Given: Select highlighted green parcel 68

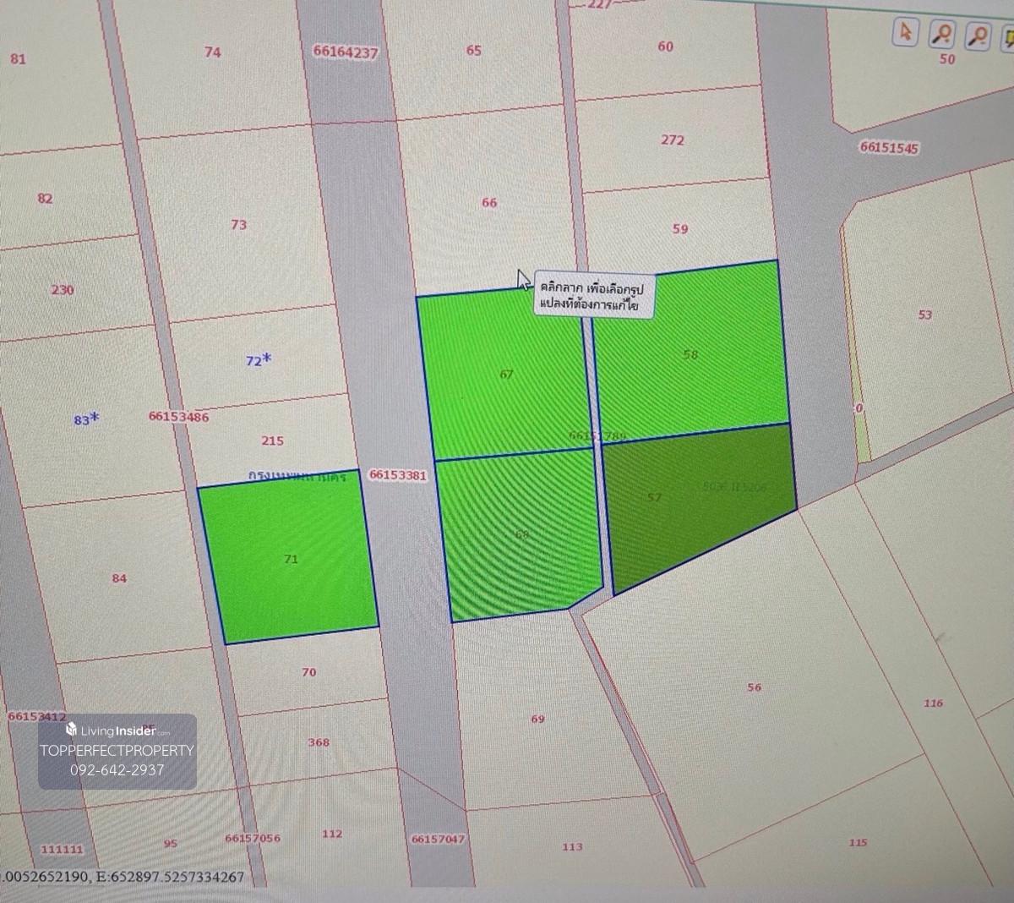Looking at the screenshot, I should point(522,534).
